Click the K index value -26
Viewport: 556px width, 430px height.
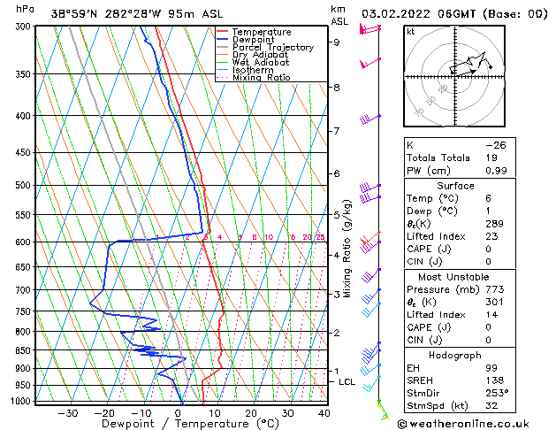coord(496,145)
